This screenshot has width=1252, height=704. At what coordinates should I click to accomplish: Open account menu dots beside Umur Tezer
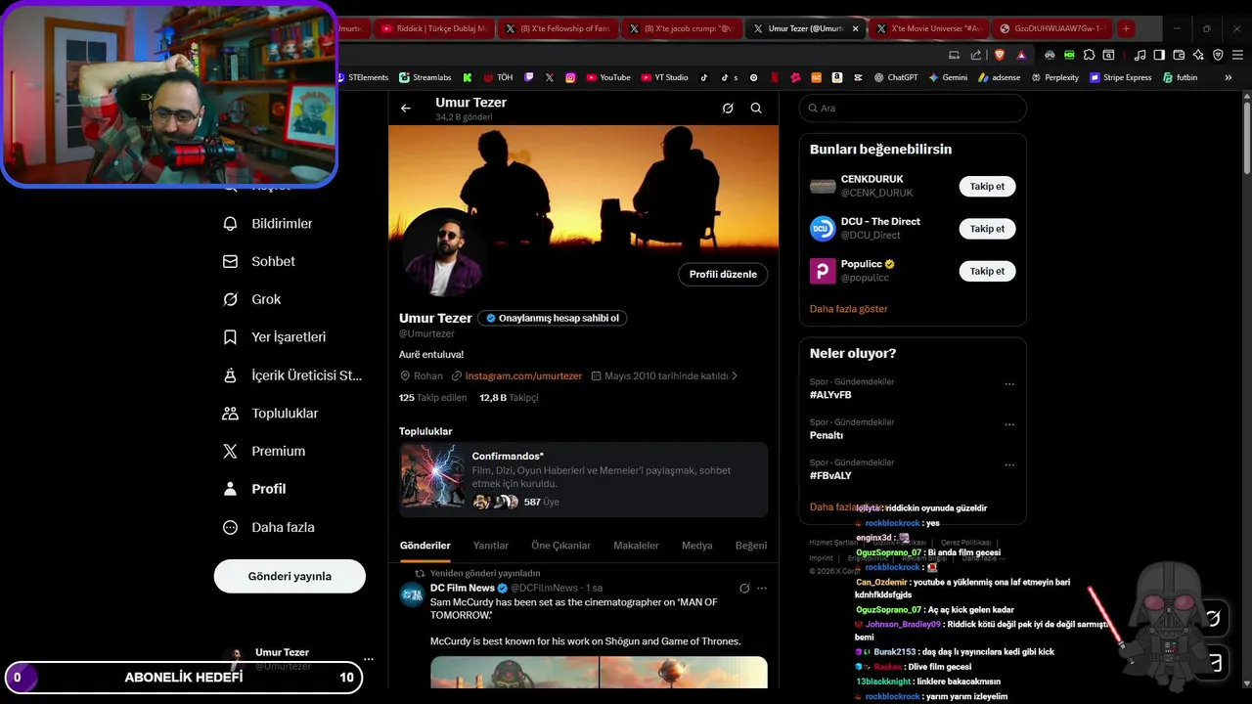point(368,659)
